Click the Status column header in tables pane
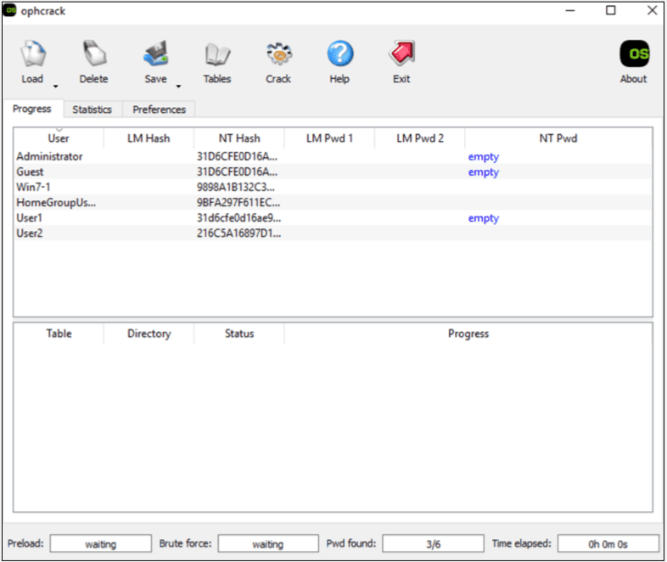667x562 pixels. pyautogui.click(x=239, y=334)
